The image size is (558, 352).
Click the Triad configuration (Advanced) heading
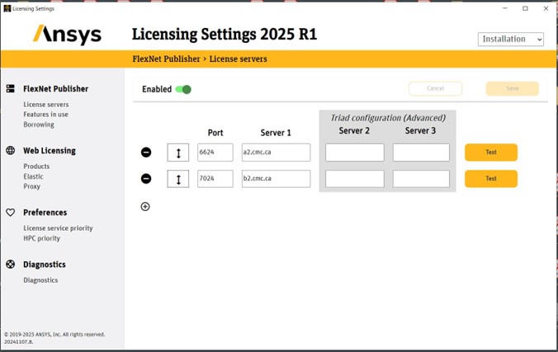coord(388,118)
